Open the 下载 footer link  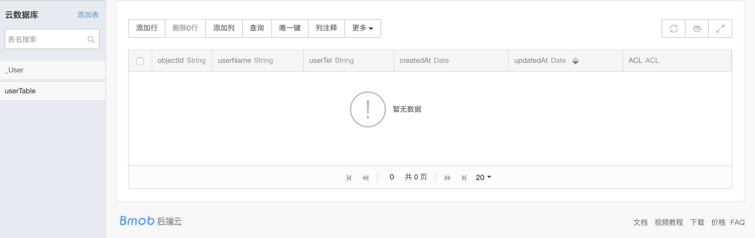[697, 222]
